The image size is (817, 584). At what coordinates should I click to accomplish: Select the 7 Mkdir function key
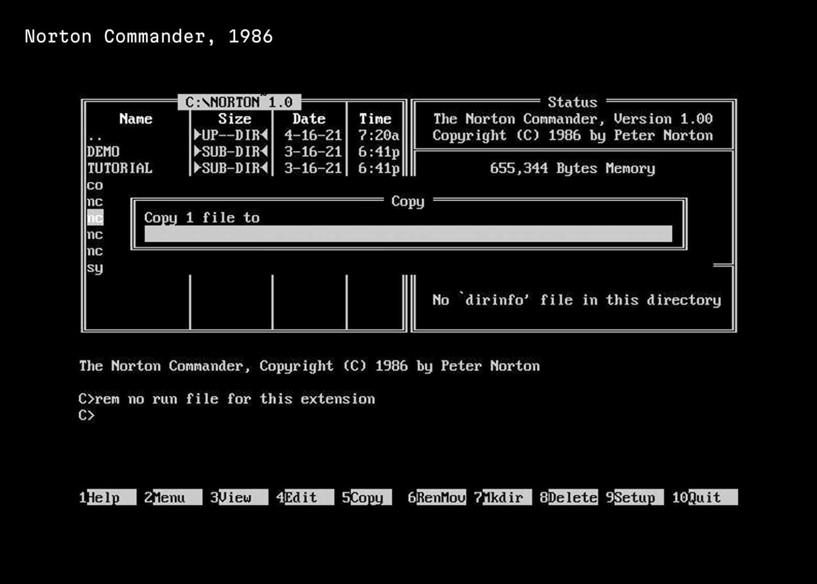pos(503,497)
